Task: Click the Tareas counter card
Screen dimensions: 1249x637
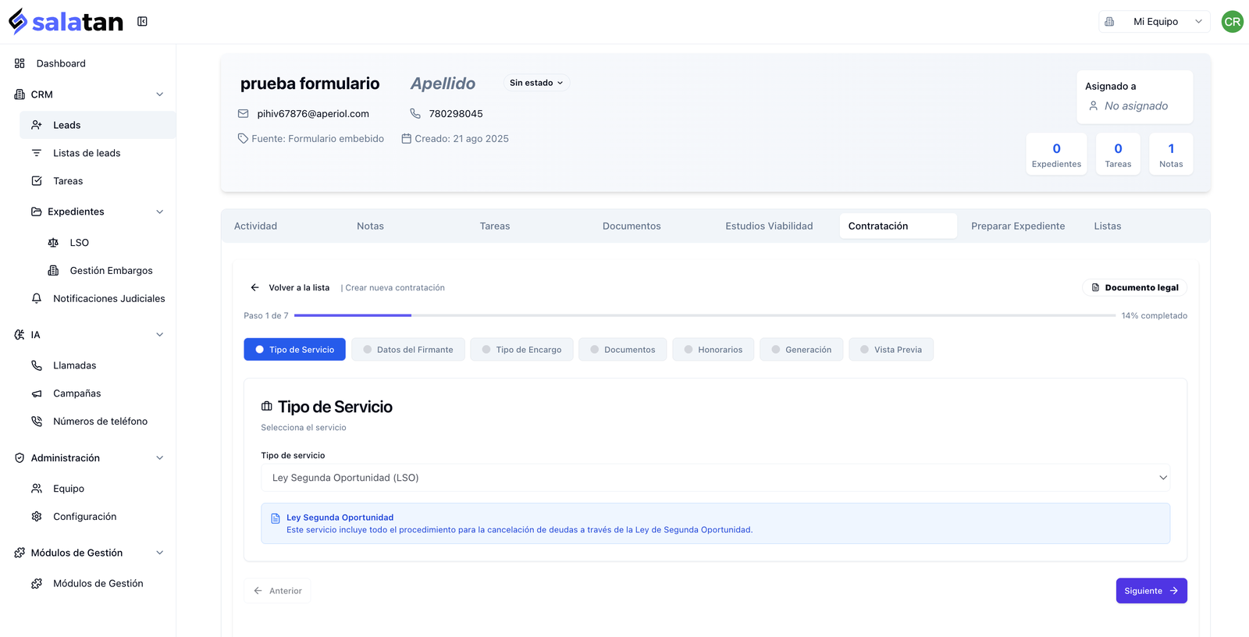Action: 1118,155
